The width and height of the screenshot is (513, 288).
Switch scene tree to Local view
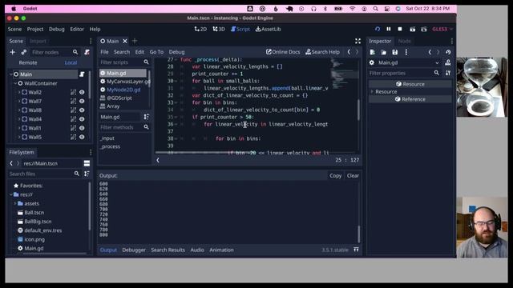click(x=71, y=62)
